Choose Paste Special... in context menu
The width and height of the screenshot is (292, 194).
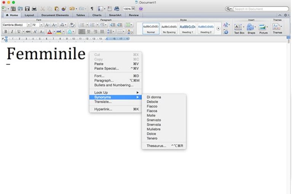tap(115, 68)
